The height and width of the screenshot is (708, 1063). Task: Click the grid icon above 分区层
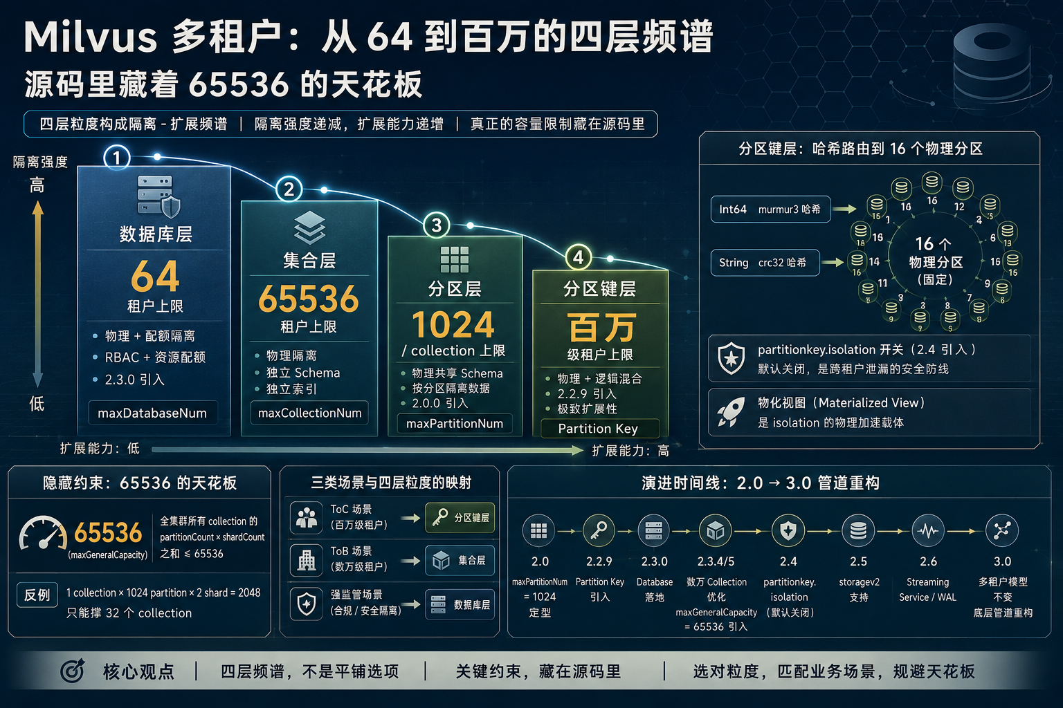pos(455,259)
